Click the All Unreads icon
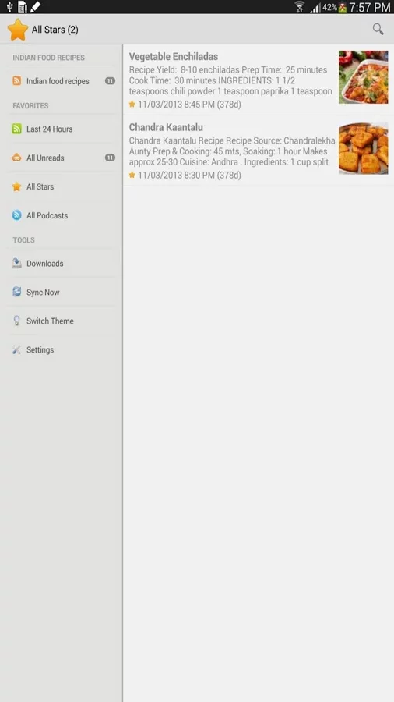 [16, 158]
